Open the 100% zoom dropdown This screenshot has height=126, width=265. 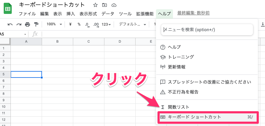[54, 24]
